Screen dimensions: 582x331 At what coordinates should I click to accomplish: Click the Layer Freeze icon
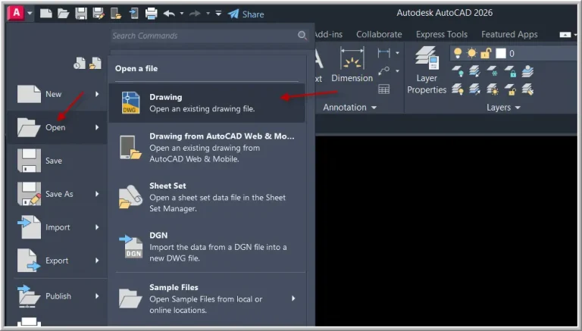[x=493, y=71]
